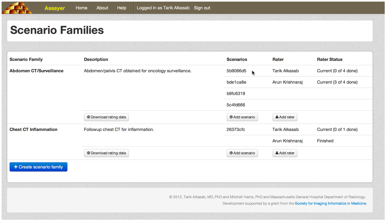This screenshot has width=386, height=221.
Task: Click the gold bars Assayer logo
Action: point(17,8)
